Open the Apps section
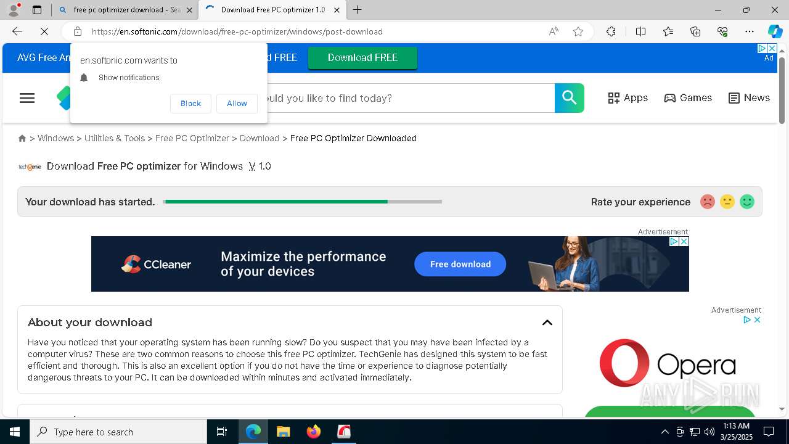789x444 pixels. 628,98
